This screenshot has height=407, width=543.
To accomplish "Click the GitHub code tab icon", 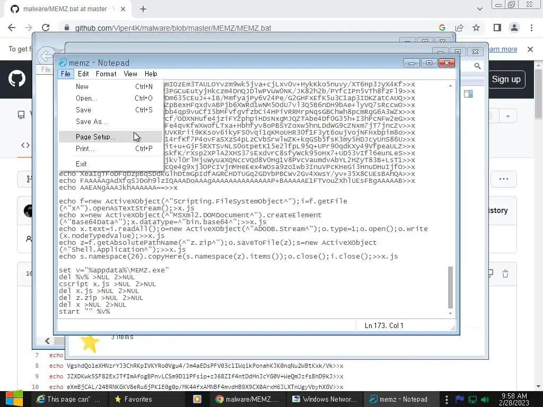I will coord(25,145).
